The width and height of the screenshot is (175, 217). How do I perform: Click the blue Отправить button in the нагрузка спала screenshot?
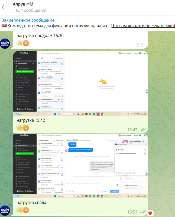115,191
